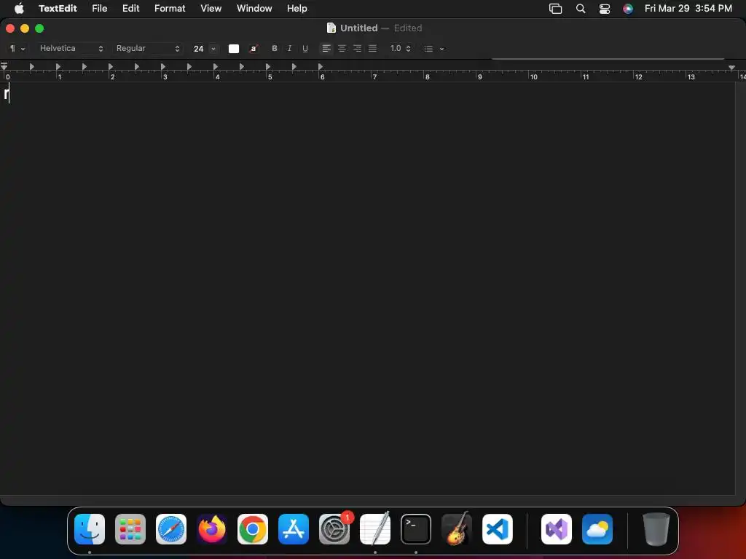Click the left indent marker on ruler
This screenshot has width=746, height=559.
pyautogui.click(x=4, y=67)
